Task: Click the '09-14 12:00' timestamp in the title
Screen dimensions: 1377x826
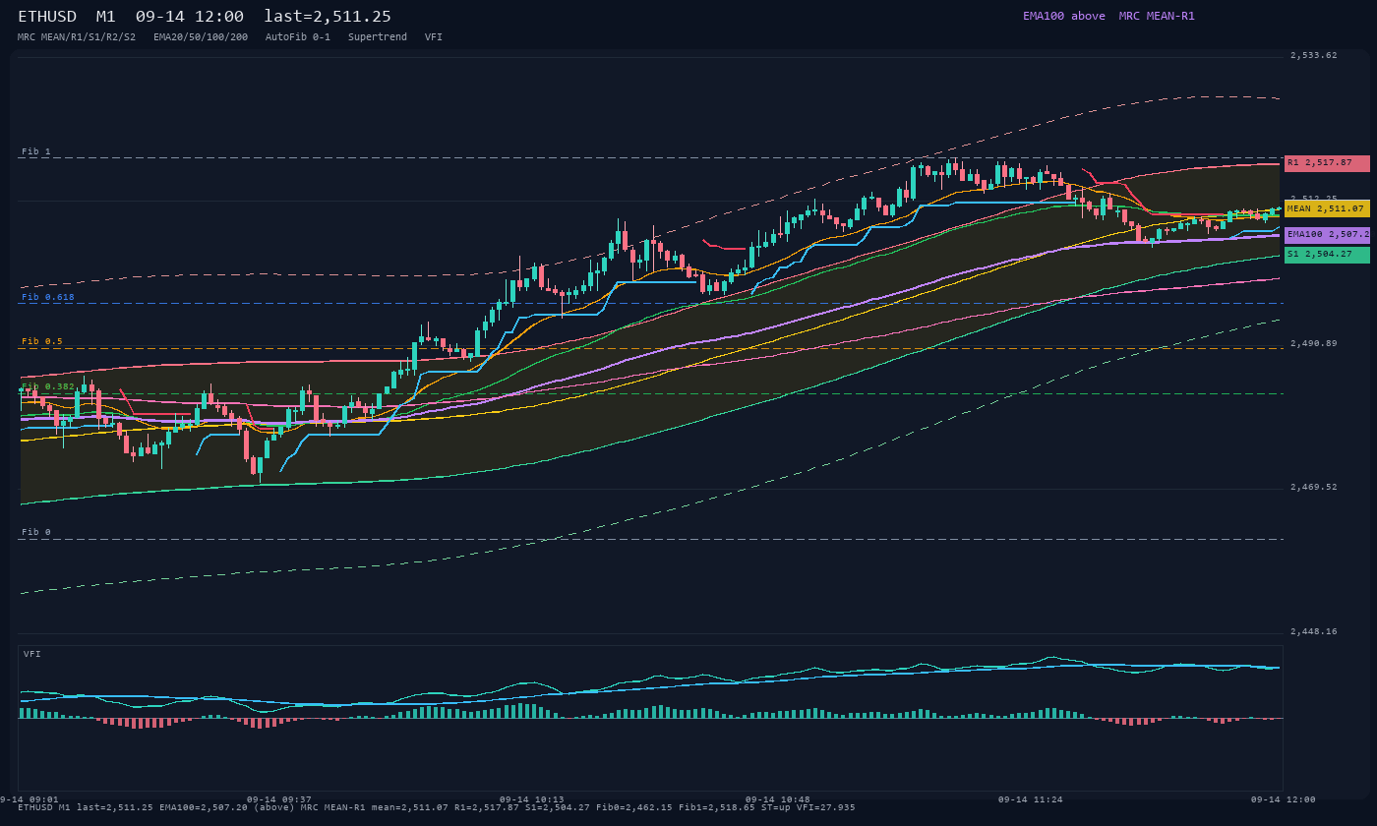Action: tap(190, 17)
